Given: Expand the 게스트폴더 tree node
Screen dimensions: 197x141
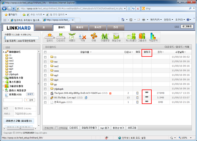Looking at the screenshot, I should [3, 82].
